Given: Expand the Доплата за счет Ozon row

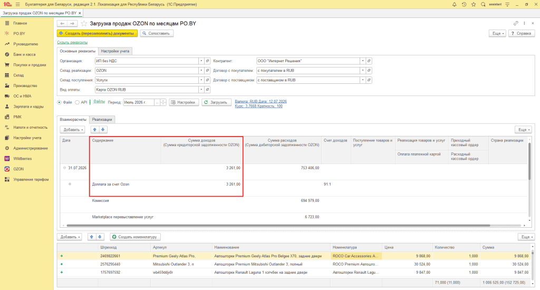Looking at the screenshot, I should [x=70, y=184].
